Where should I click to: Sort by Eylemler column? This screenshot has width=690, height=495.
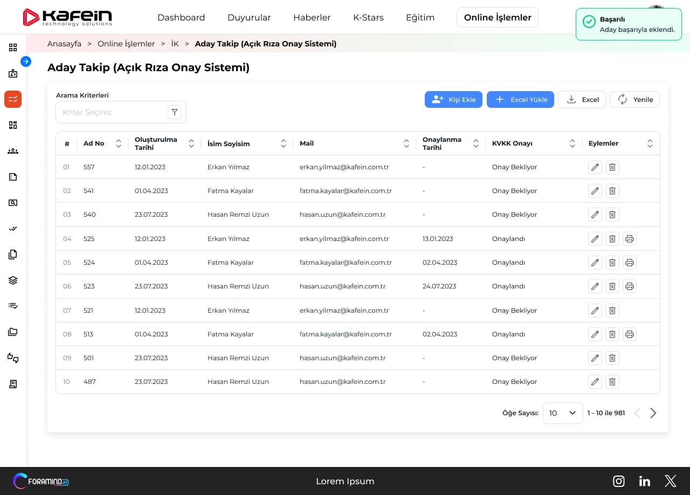(650, 143)
